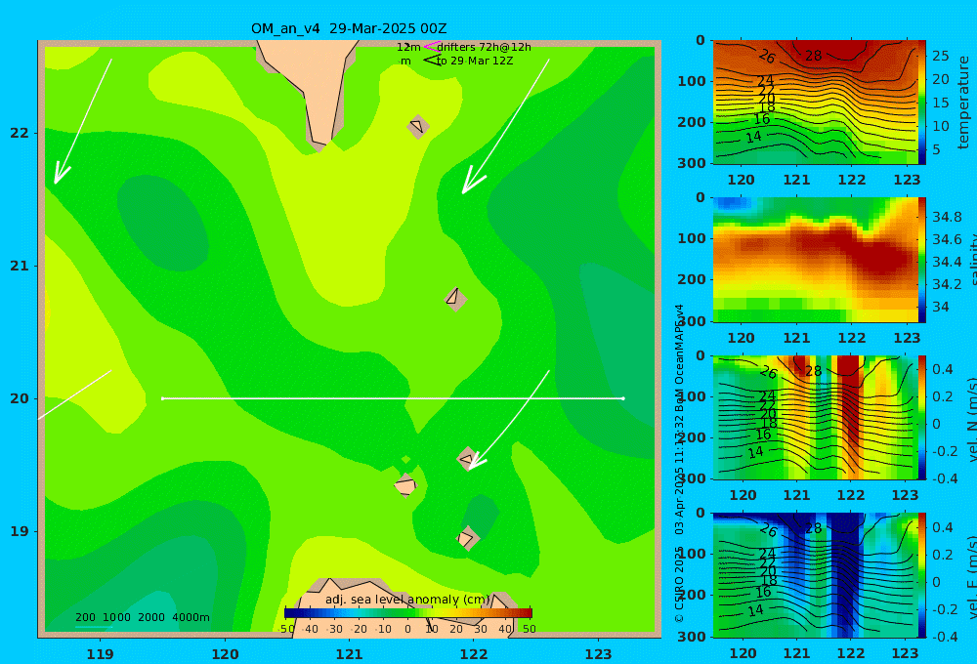
Task: Click the small island near 22N east of Taiwan
Action: click(417, 126)
